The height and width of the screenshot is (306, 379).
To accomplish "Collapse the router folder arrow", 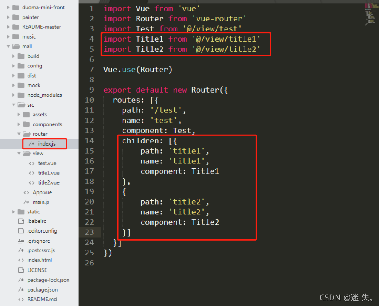I will [x=19, y=134].
